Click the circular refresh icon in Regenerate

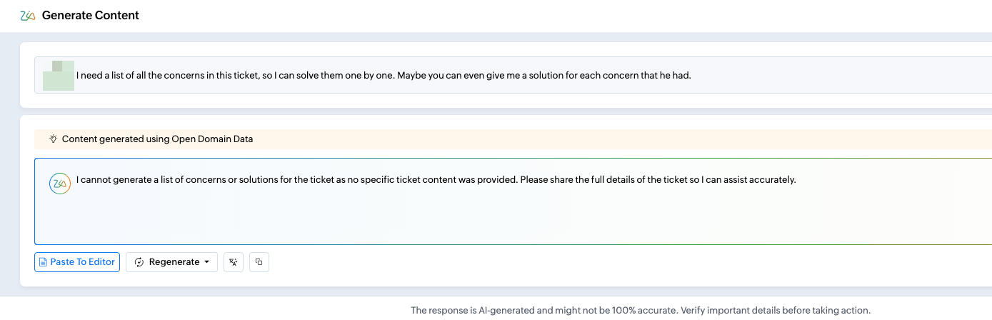139,262
